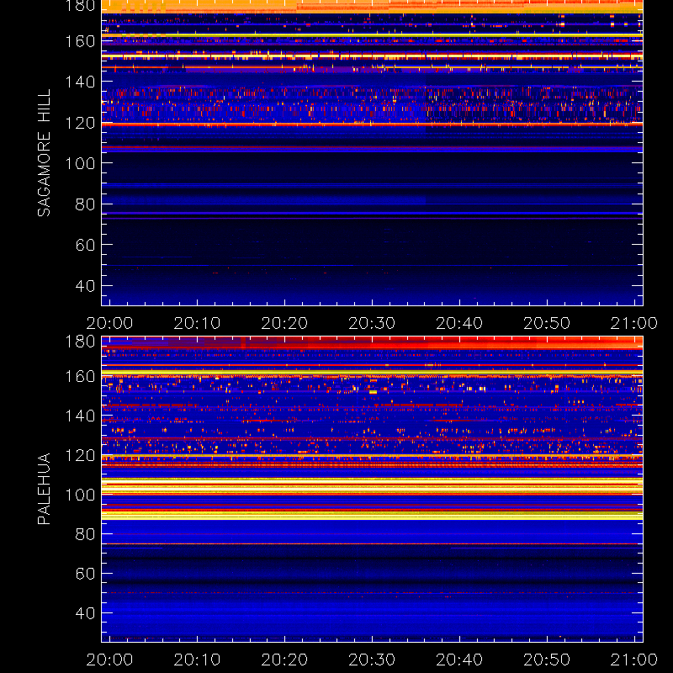Click 20:10 under the Palehua plot
Viewport: 673px width, 673px height.
197,660
